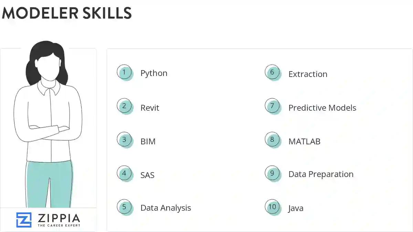Click the Data Analysis skill label

pyautogui.click(x=166, y=208)
